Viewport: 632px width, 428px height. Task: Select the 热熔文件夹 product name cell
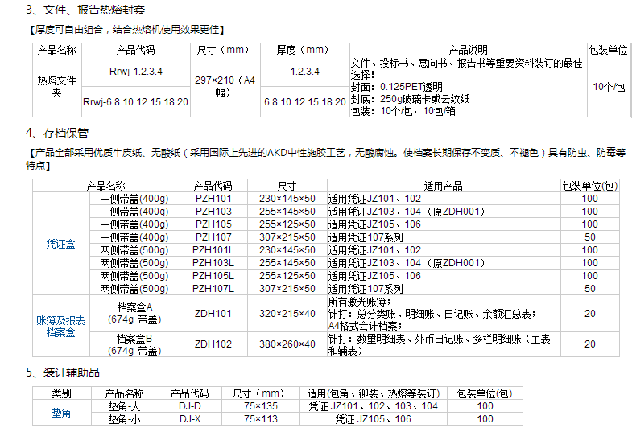click(56, 86)
